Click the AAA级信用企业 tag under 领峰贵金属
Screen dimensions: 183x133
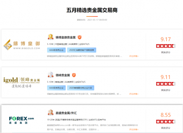[56, 88]
